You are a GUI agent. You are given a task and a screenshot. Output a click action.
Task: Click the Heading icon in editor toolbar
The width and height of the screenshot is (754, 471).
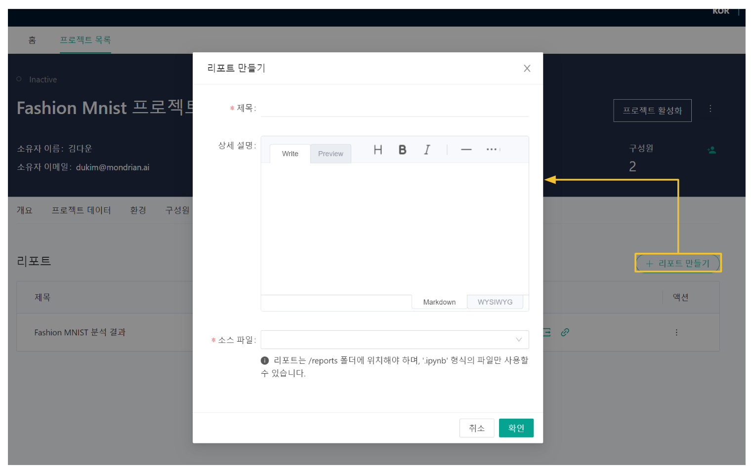click(377, 150)
